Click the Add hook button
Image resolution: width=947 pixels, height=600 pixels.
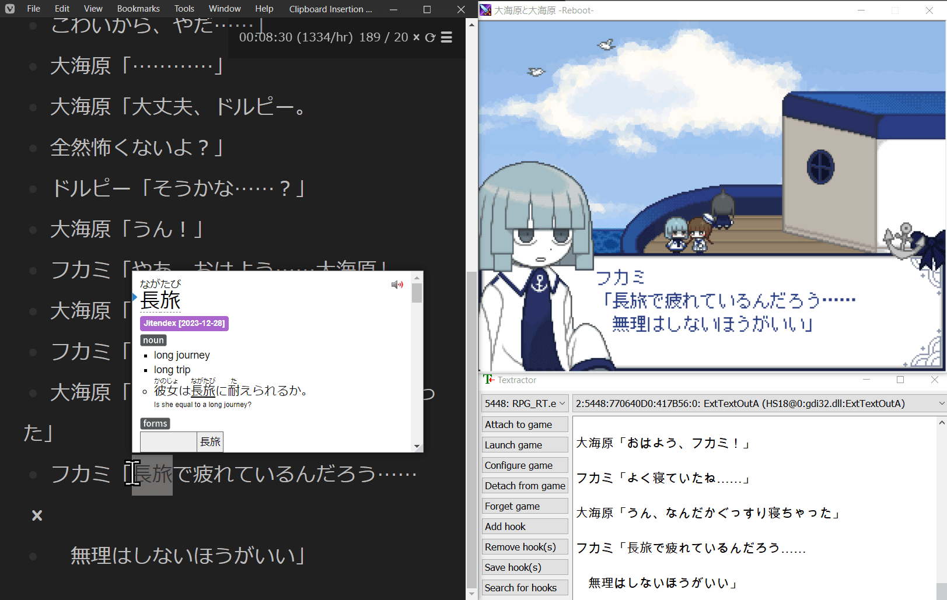point(525,526)
